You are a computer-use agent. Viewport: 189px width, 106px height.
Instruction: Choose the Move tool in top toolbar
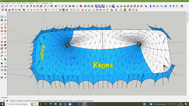tap(34, 6)
